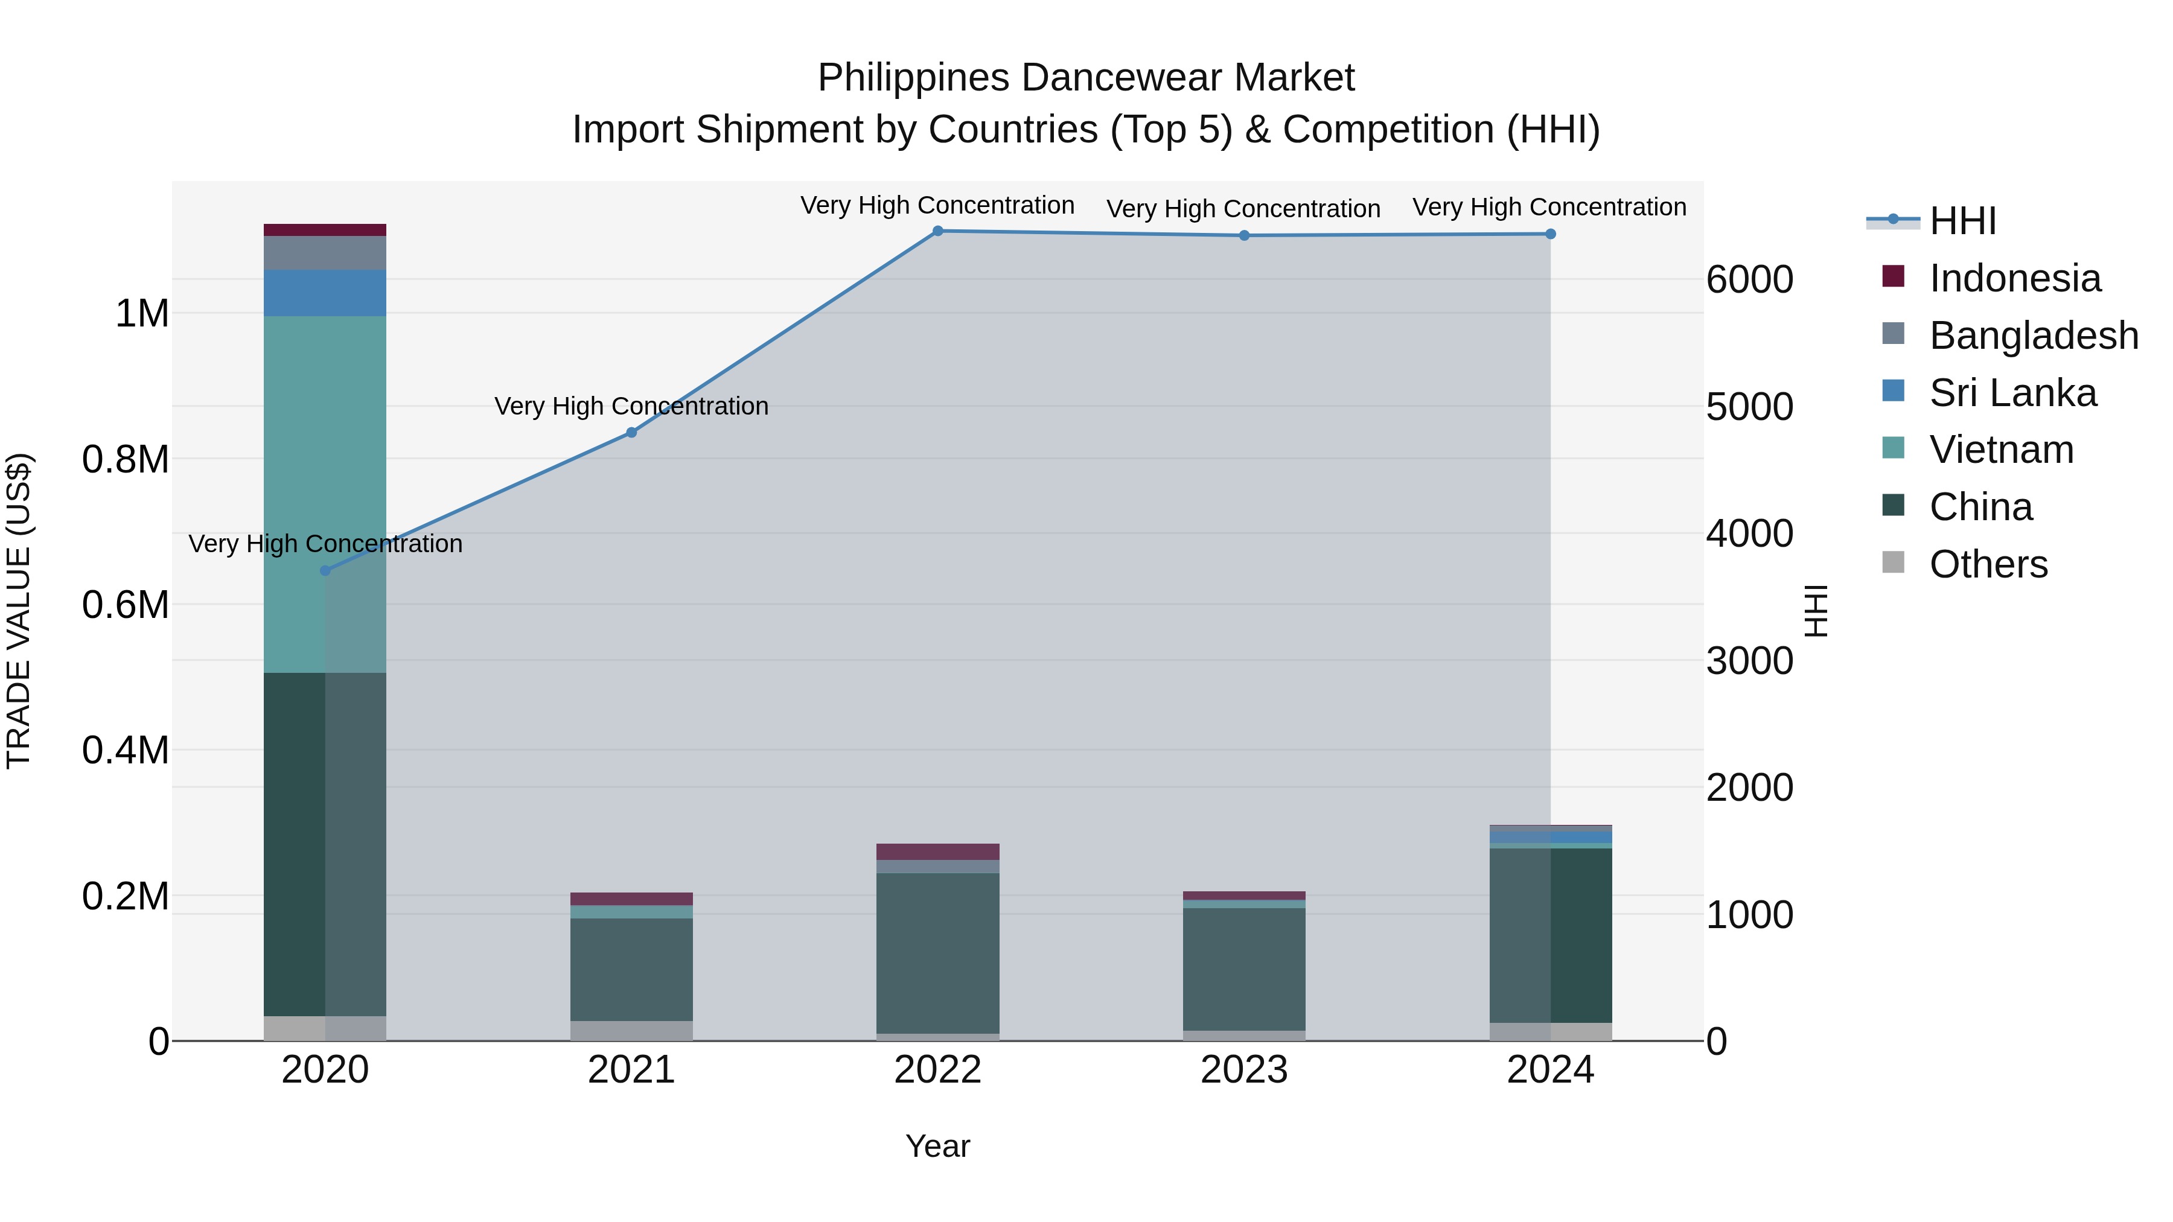The height and width of the screenshot is (1222, 2173).
Task: Click the Sri Lanka legend color swatch
Action: (x=1894, y=390)
